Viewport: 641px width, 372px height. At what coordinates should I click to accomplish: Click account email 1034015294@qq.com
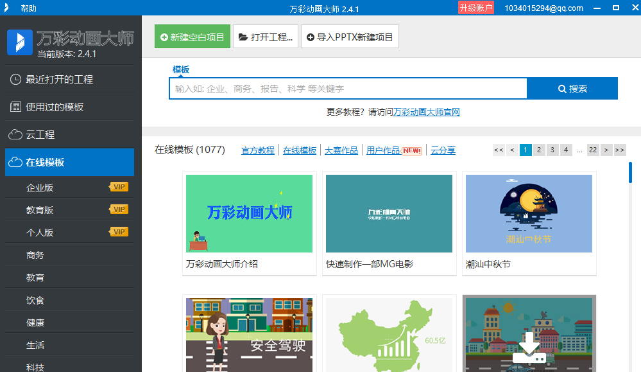[543, 8]
